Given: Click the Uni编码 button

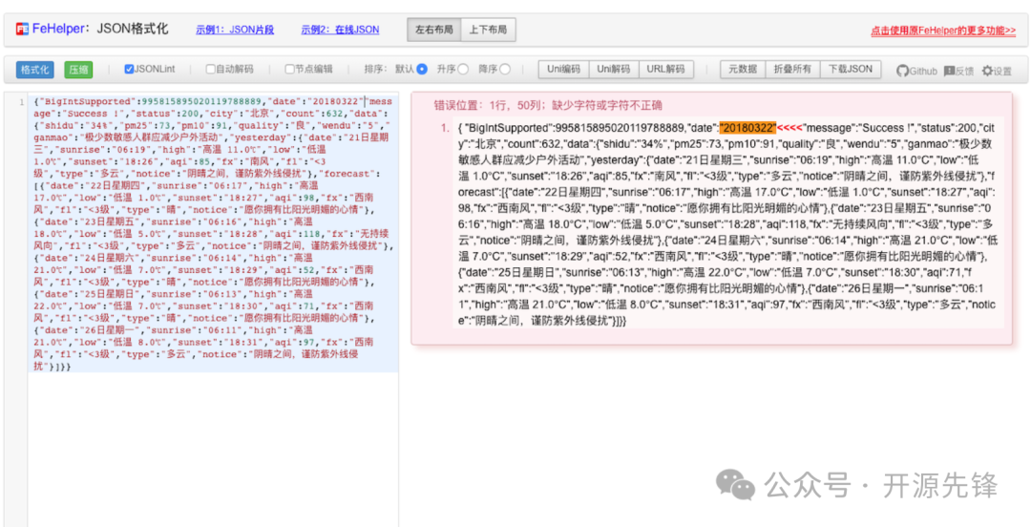Looking at the screenshot, I should pos(563,69).
